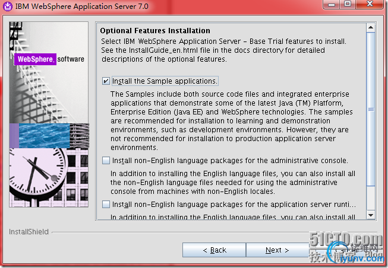388x268 pixels.
Task: Click the WebSphere installer title bar icon
Action: (x=7, y=6)
